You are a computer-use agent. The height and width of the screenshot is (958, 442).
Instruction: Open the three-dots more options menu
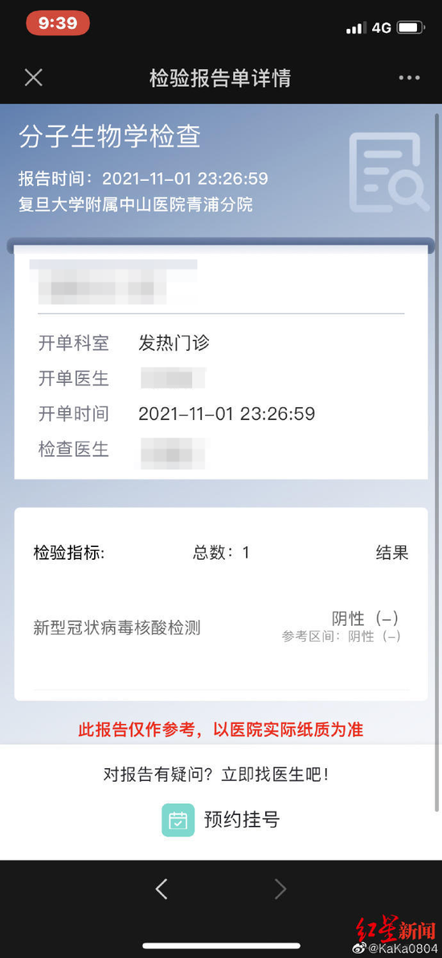409,78
